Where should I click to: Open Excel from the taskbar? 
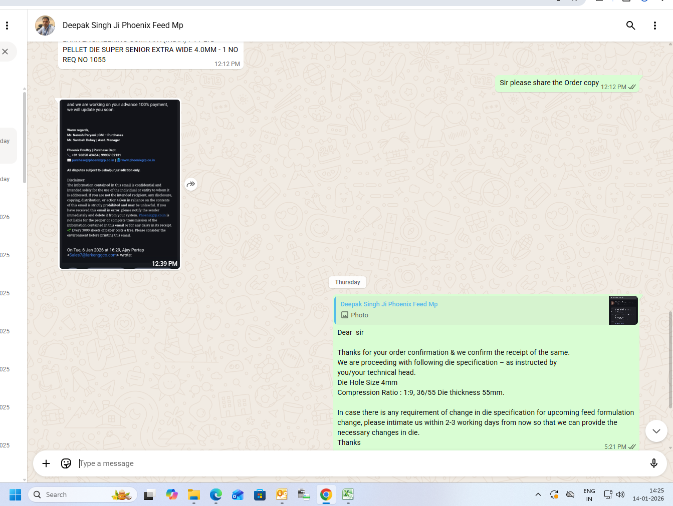tap(348, 494)
